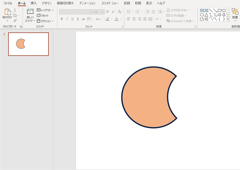
Task: Select the triangle shape in shapes gallery
Action: (x=206, y=15)
